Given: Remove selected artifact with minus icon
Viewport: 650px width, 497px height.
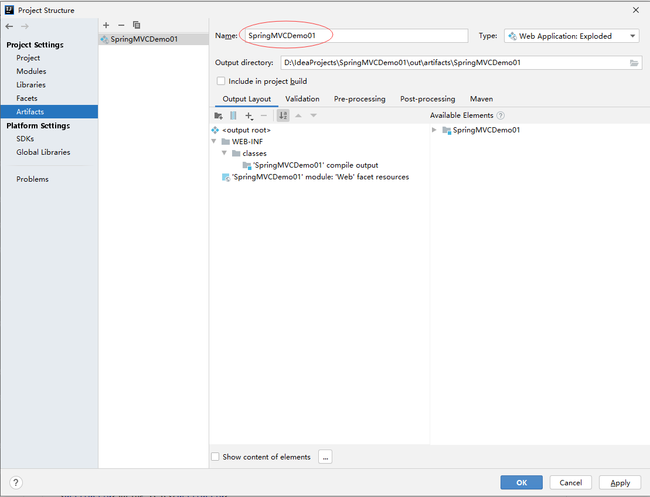Looking at the screenshot, I should point(121,25).
